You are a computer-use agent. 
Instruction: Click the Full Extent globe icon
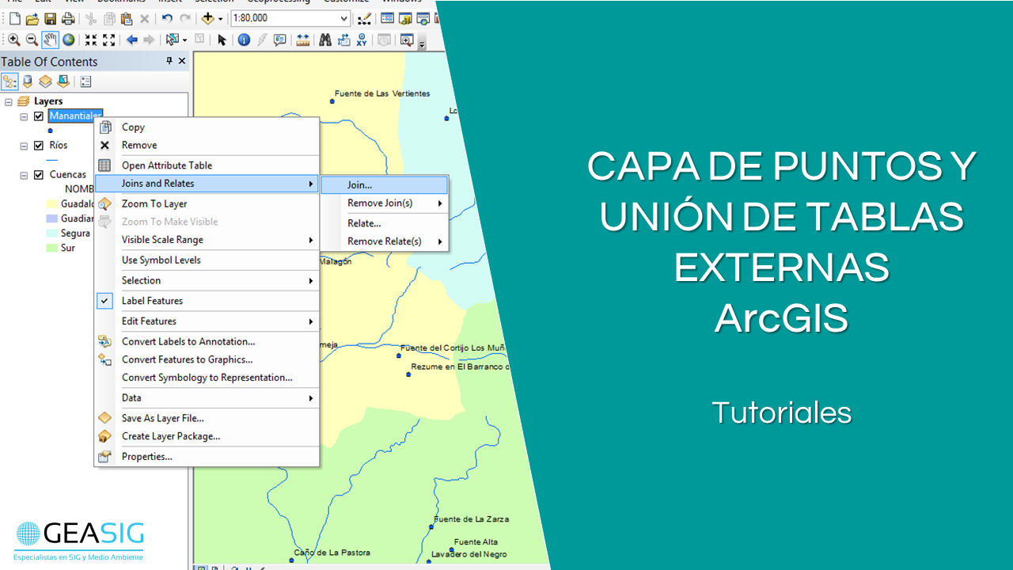click(x=69, y=40)
